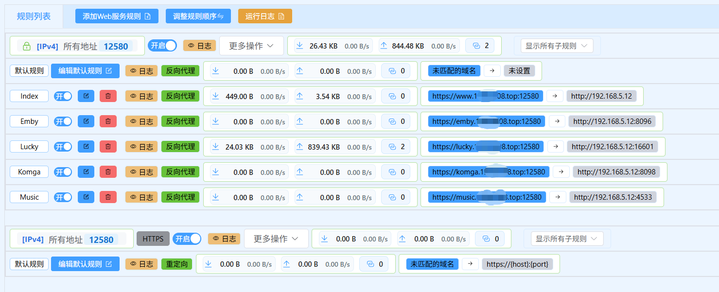This screenshot has width=719, height=292.
Task: Open 运行日志 button
Action: (265, 16)
